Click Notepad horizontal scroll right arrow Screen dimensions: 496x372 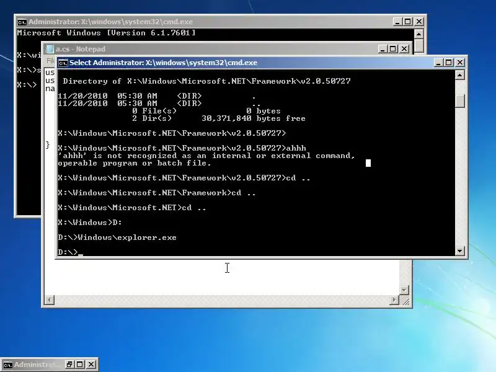(x=394, y=299)
